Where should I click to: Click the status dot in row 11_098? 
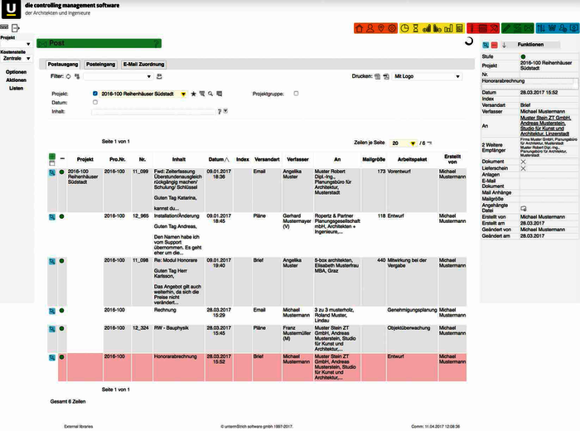point(62,261)
